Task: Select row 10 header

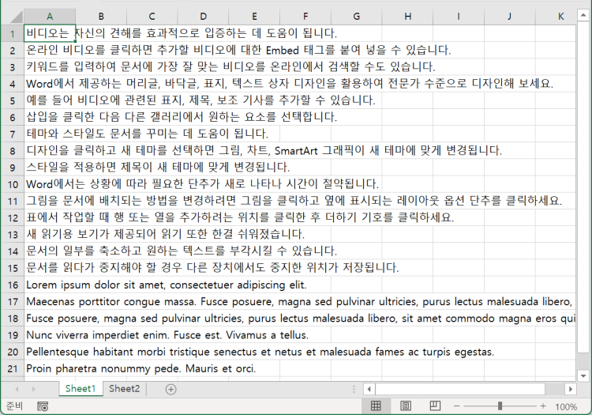Action: [13, 184]
